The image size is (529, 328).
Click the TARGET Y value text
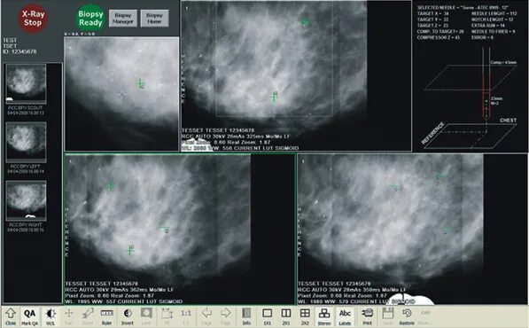click(x=432, y=20)
